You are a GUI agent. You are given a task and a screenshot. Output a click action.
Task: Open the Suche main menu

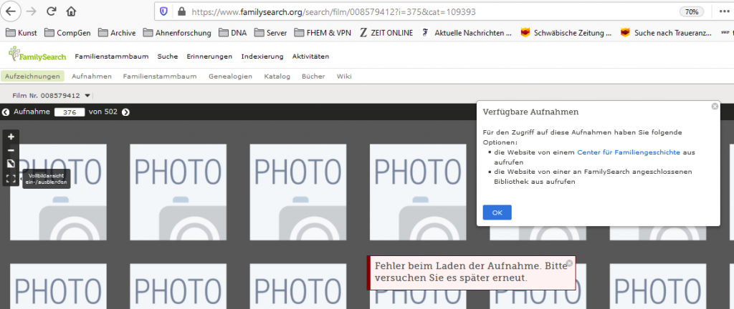168,57
